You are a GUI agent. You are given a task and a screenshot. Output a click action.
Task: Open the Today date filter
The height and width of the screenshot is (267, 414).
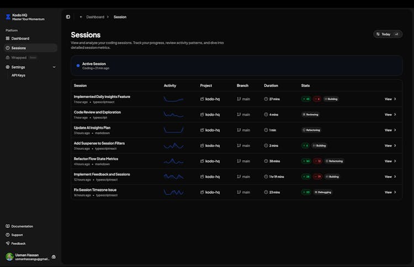tap(383, 34)
